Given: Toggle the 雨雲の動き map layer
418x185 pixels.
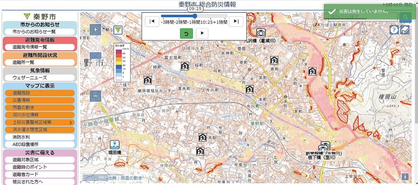Looking at the screenshot, I should coord(39,108).
